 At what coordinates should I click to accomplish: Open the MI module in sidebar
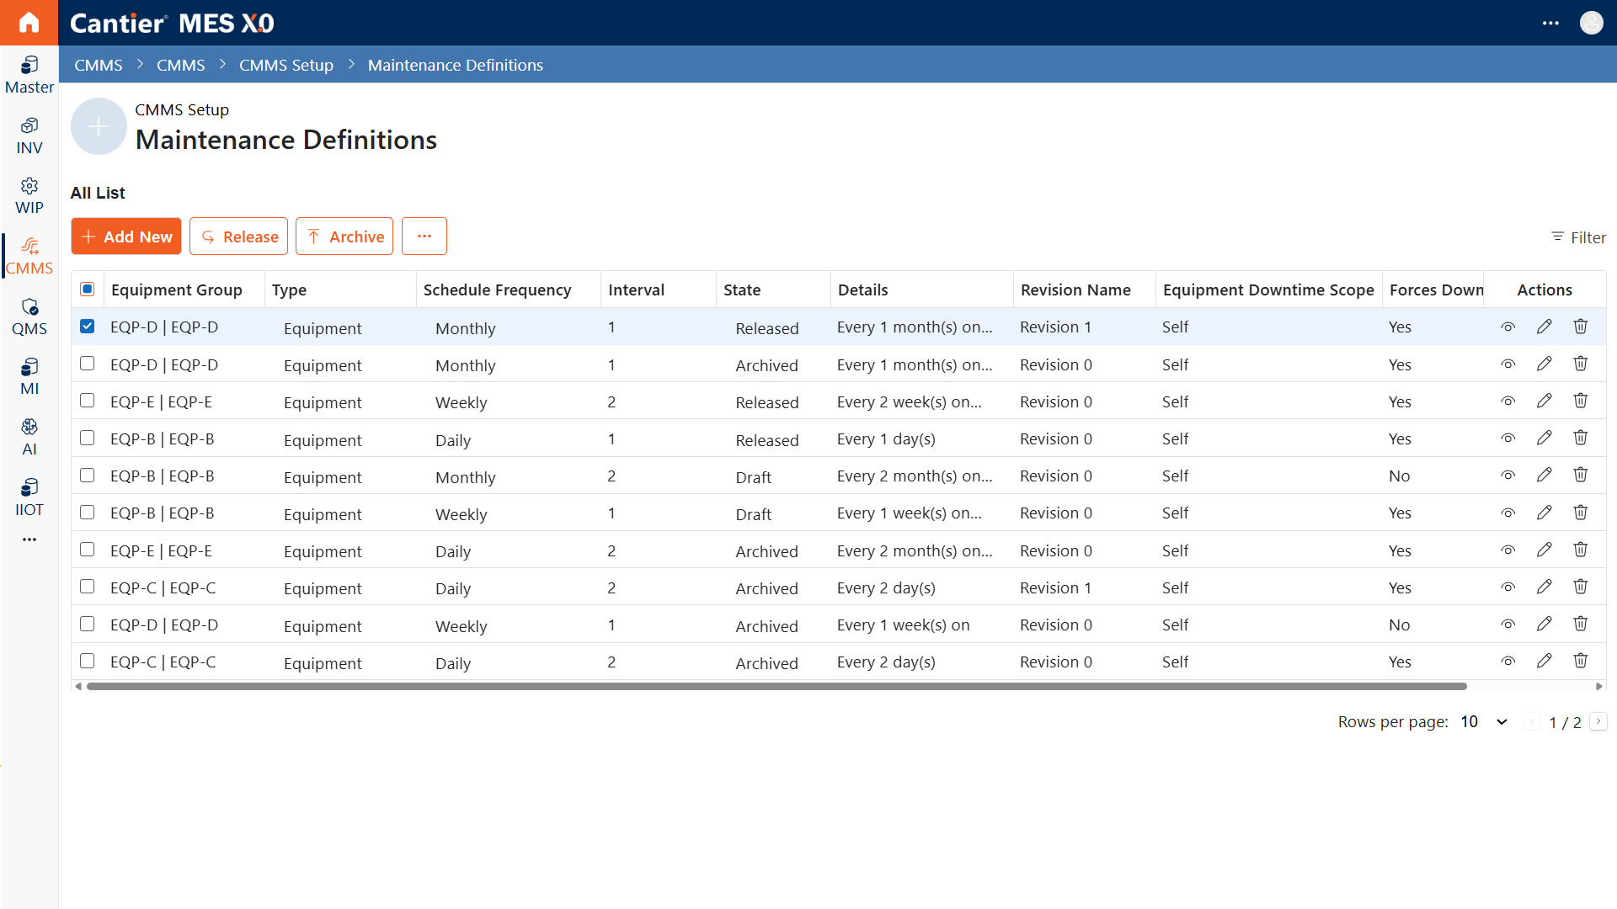(29, 376)
